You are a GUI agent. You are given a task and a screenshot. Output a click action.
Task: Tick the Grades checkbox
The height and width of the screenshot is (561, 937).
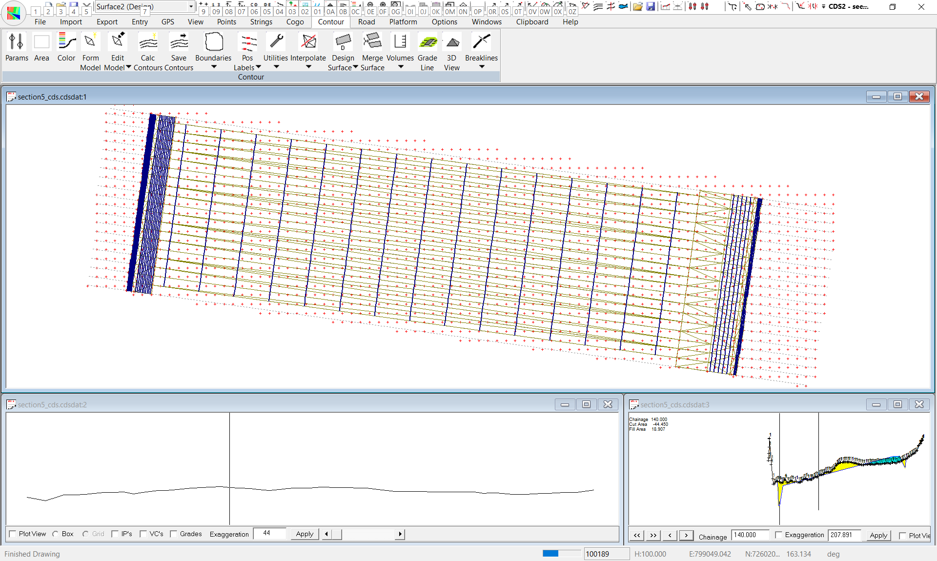(x=174, y=534)
